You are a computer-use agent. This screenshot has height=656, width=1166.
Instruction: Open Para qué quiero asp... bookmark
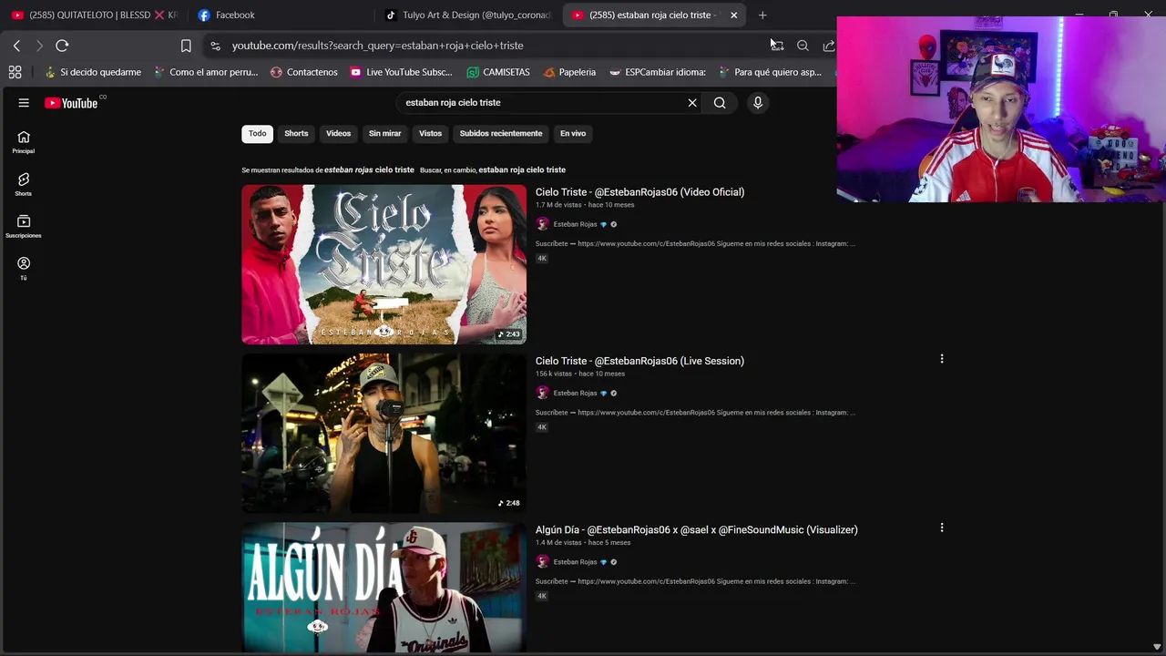tap(770, 72)
